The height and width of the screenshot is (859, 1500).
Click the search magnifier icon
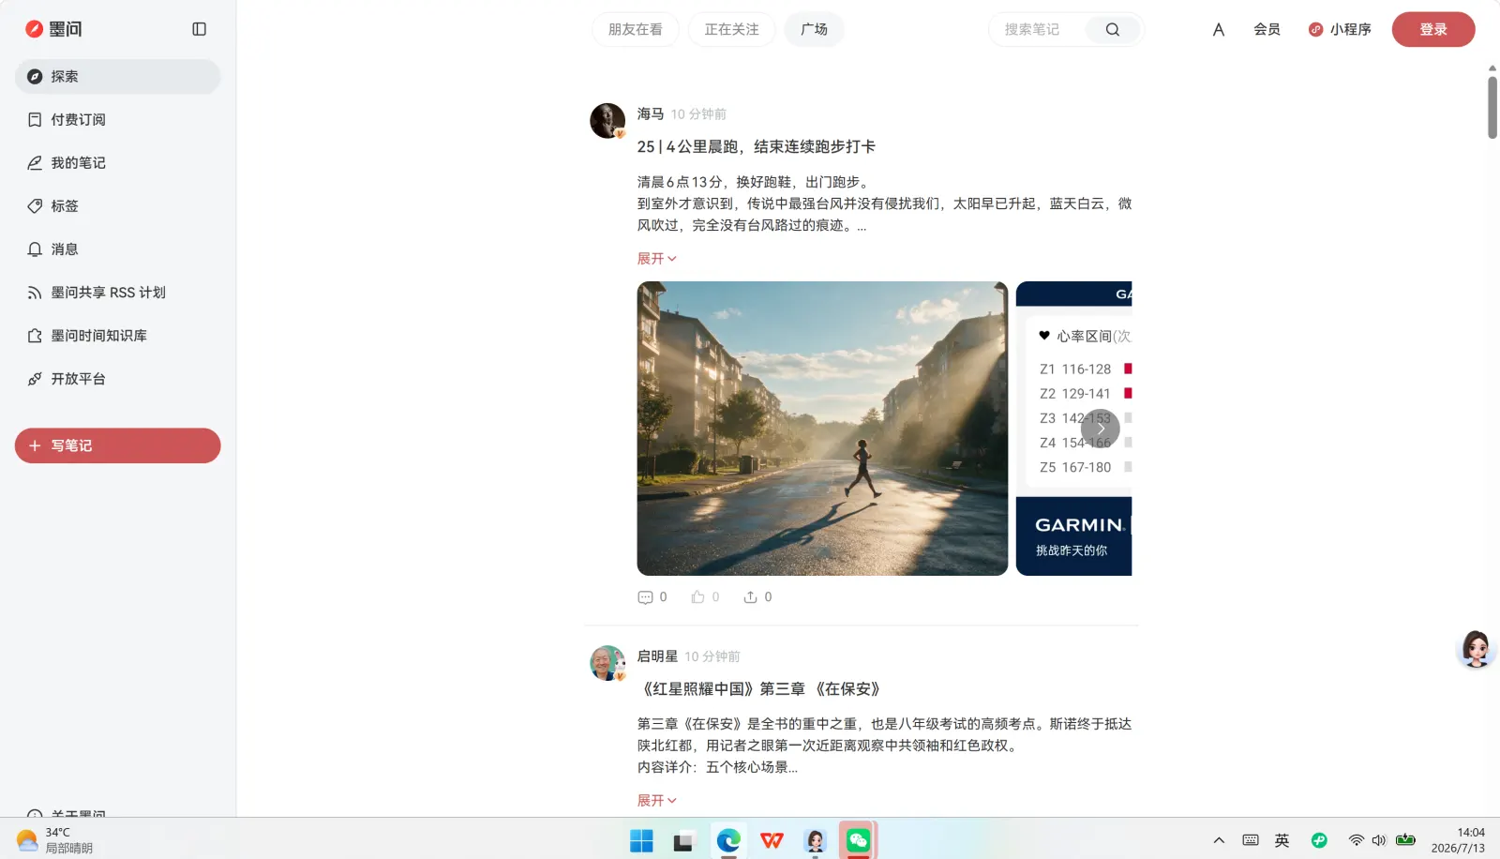coord(1113,29)
